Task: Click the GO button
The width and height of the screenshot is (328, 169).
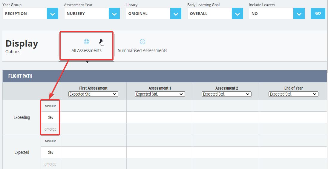Action: (318, 14)
